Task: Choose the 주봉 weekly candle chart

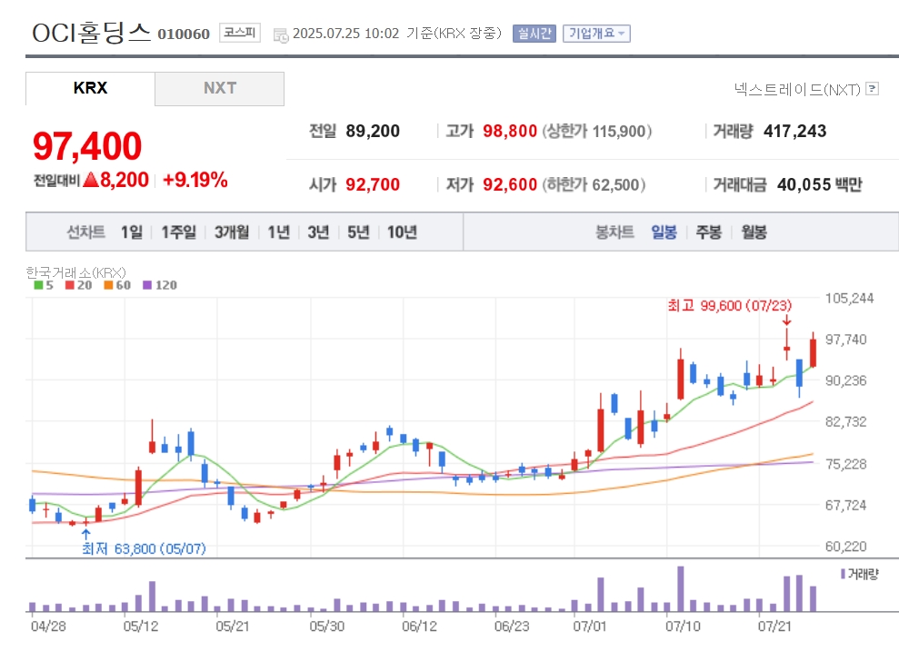Action: (709, 232)
